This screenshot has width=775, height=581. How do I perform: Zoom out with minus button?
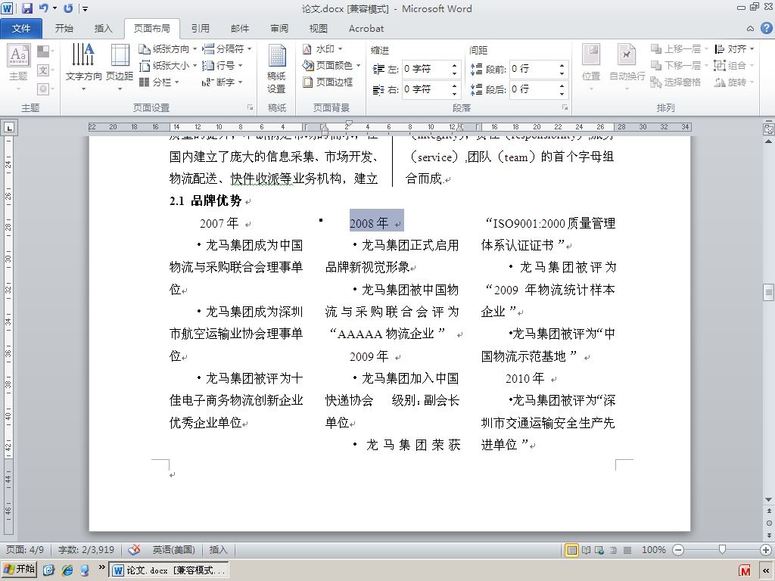tap(678, 550)
